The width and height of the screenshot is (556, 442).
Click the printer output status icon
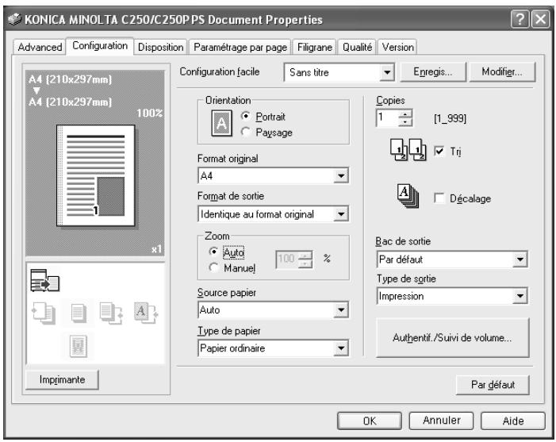coord(44,280)
